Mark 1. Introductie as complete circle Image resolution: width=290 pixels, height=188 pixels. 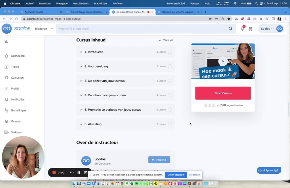tap(170, 52)
